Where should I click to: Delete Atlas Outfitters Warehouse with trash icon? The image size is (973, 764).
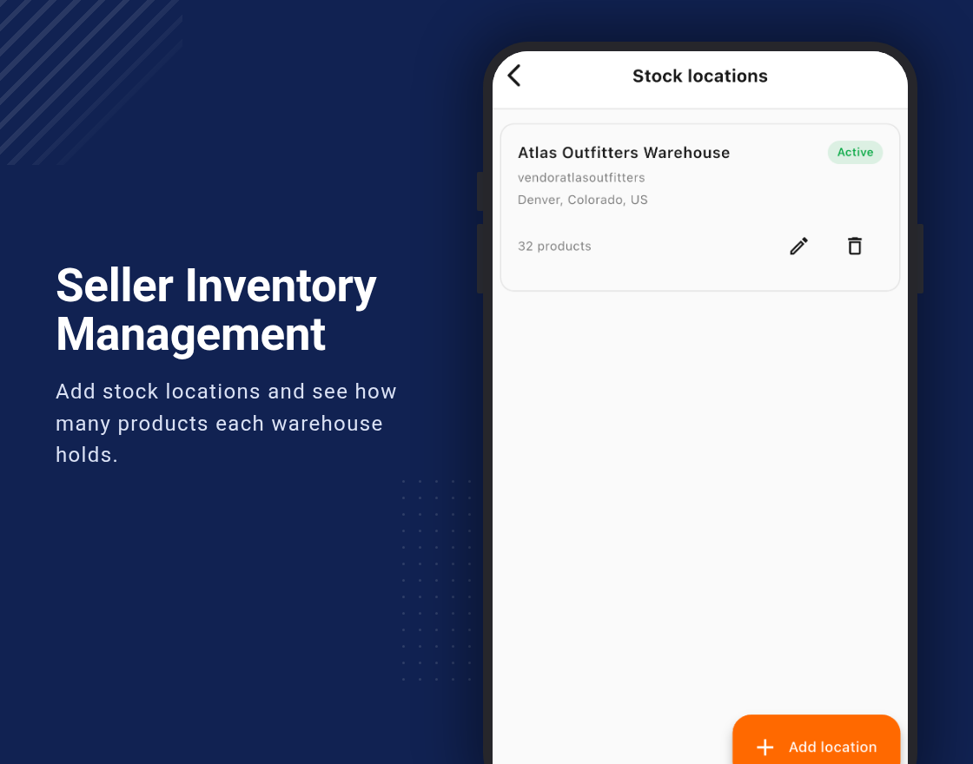855,247
